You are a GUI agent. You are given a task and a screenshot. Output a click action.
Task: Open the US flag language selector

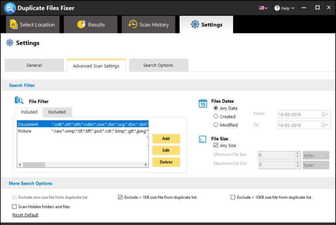[263, 8]
